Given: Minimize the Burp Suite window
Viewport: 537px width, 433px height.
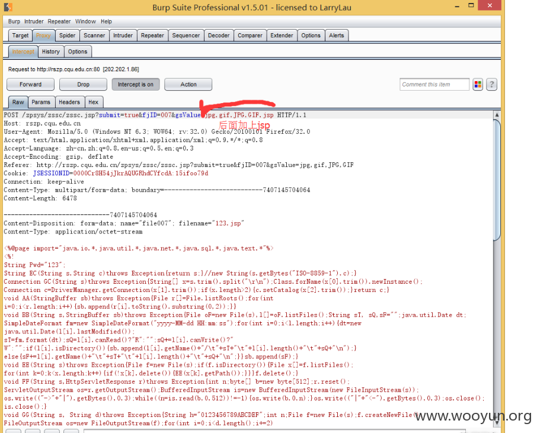Looking at the screenshot, I should pos(457,6).
